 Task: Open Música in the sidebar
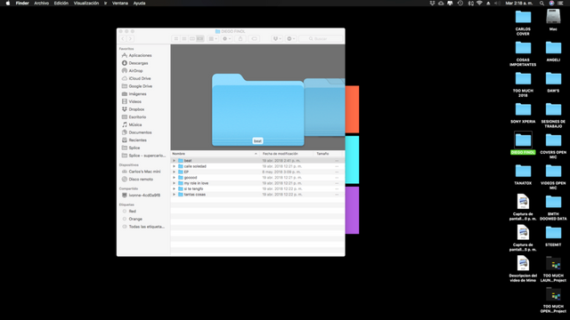click(135, 124)
